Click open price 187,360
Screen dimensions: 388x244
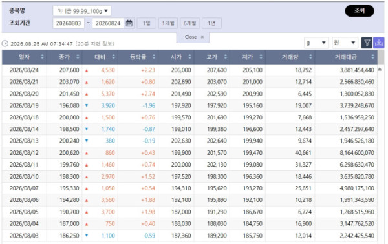tap(181, 236)
